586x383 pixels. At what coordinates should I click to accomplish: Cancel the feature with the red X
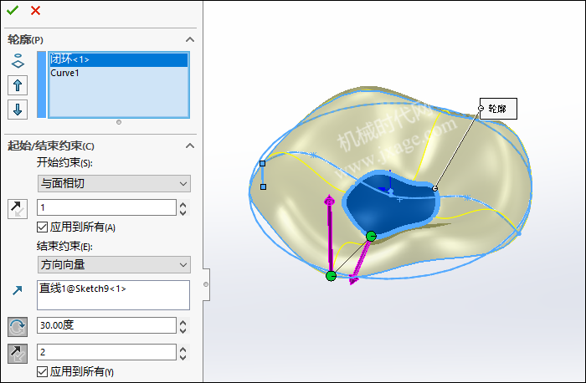[35, 10]
